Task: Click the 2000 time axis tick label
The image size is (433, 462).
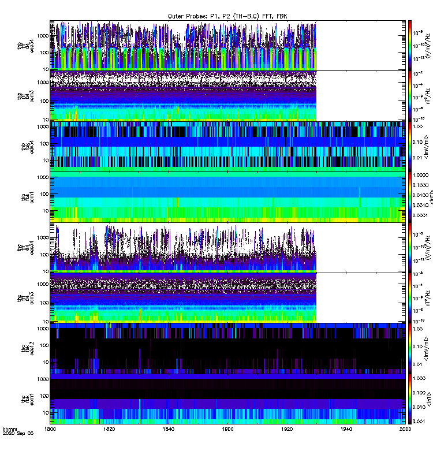Action: pos(405,429)
